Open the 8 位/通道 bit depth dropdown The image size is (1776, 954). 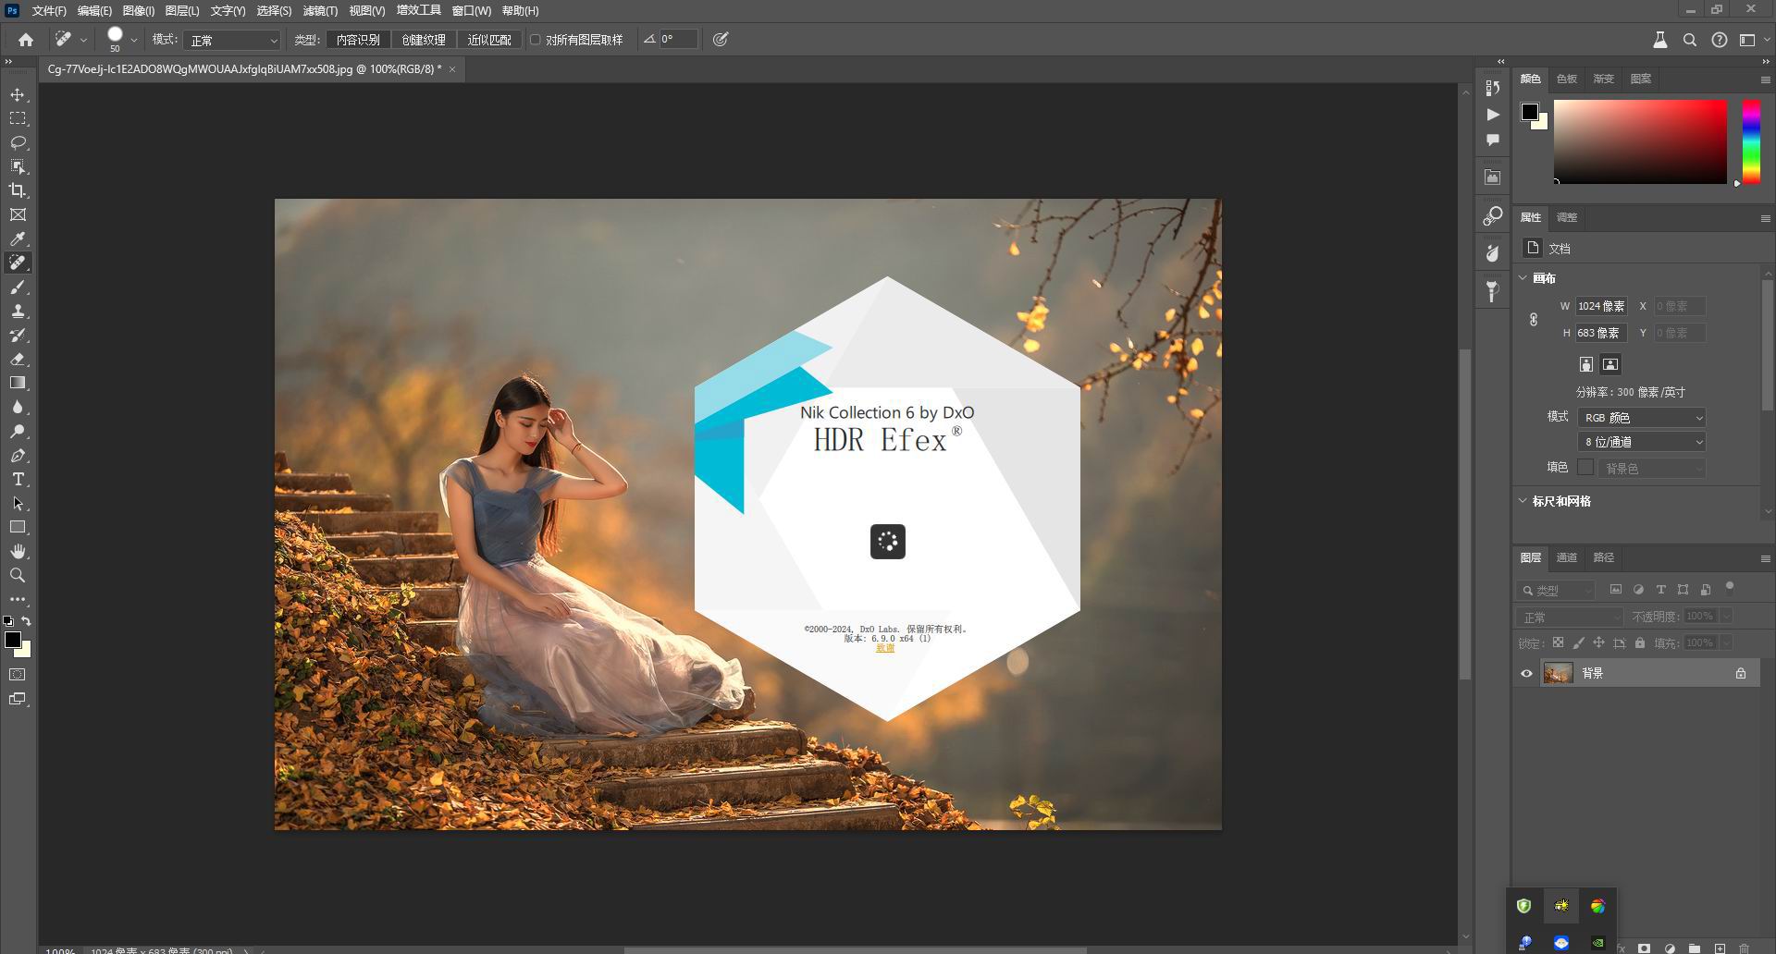(1642, 442)
